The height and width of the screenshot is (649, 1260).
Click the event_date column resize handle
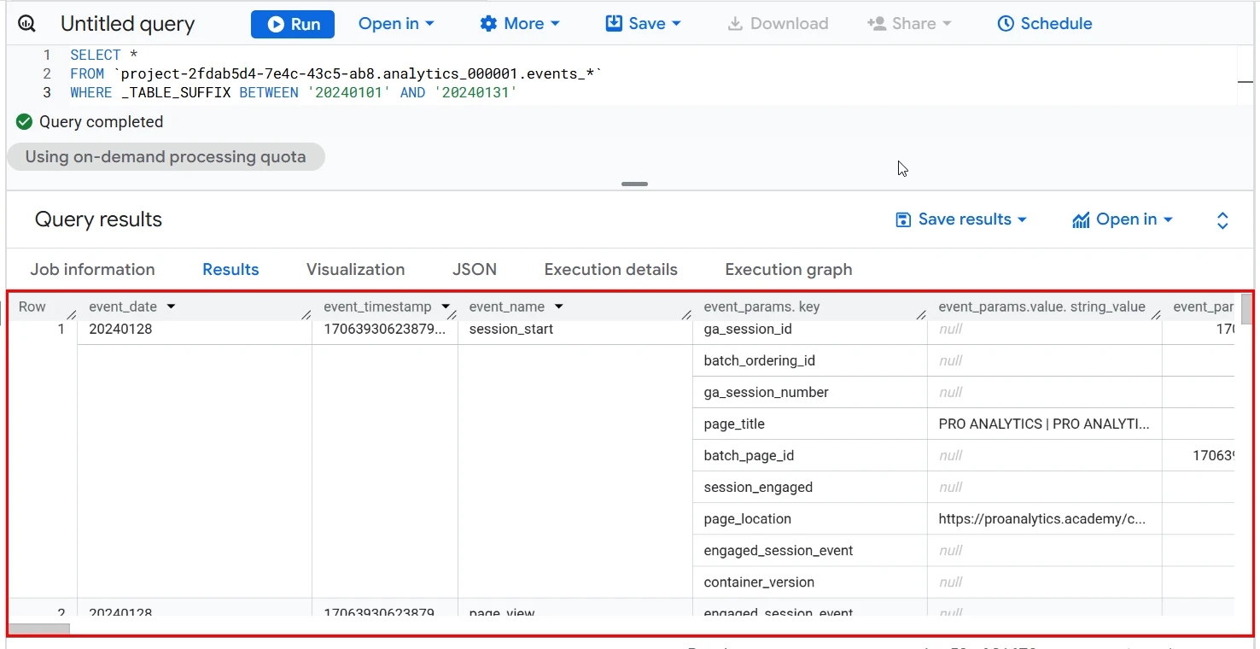(306, 314)
